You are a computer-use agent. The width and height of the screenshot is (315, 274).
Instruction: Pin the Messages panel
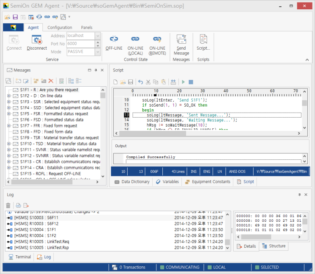96,70
